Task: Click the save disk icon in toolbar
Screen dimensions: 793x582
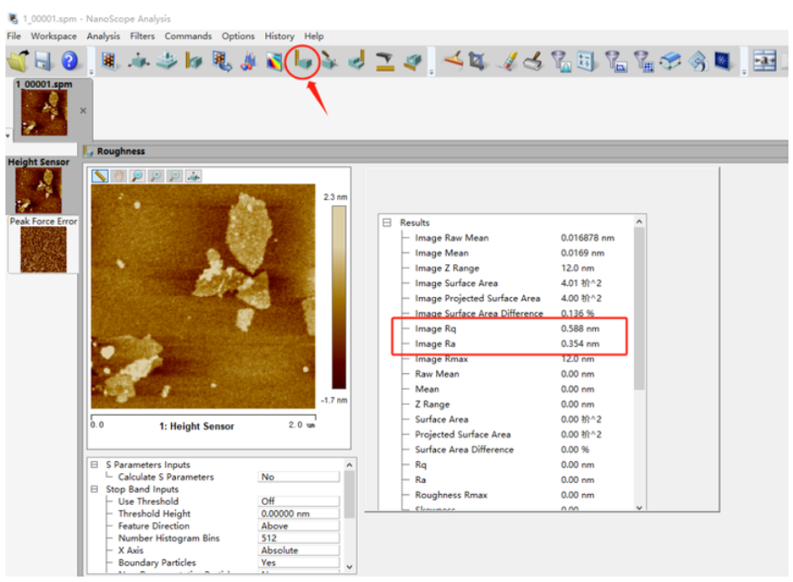Action: pos(43,61)
